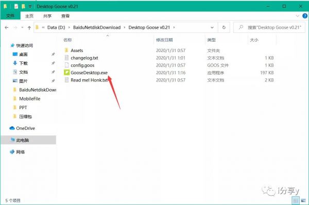Screen dimensions: 309x205
Task: Click the GOOS 文件 type cell
Action: pyautogui.click(x=218, y=65)
